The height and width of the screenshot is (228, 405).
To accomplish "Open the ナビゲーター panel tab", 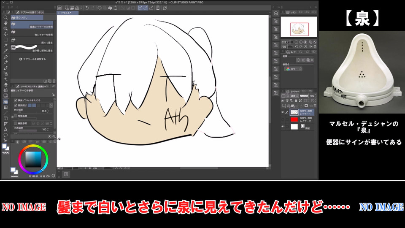I will coord(292,12).
